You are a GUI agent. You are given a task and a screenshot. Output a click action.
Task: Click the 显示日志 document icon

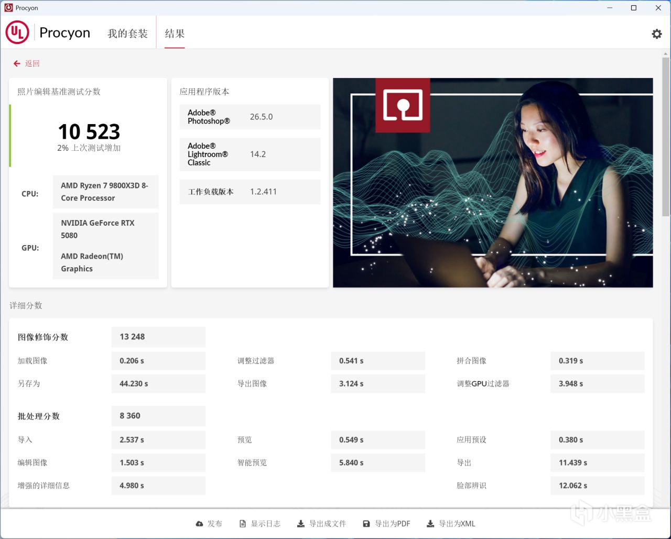242,524
